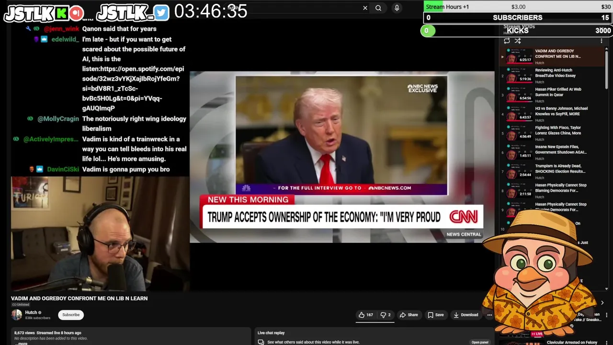Click thumbnail with 1:45:11 duration
This screenshot has width=613, height=345.
(520, 152)
